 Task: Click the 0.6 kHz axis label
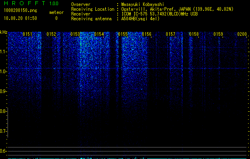tap(3, 151)
